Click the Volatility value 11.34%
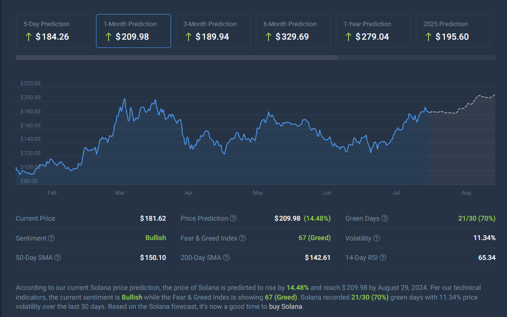Image resolution: width=507 pixels, height=317 pixels. pyautogui.click(x=484, y=238)
